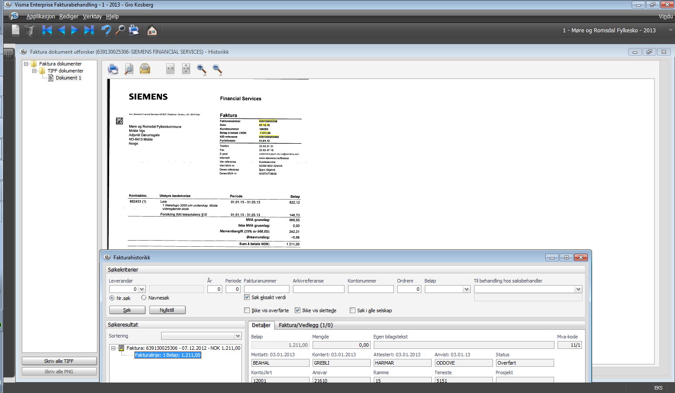Screen dimensions: 675x393
Task: Open Sortering dropdown
Action: coord(238,336)
